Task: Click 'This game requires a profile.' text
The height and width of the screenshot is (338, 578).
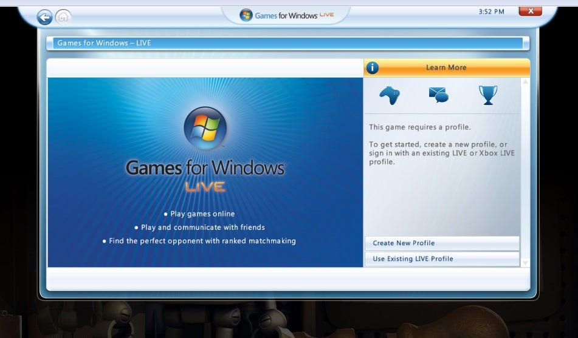Action: click(420, 127)
